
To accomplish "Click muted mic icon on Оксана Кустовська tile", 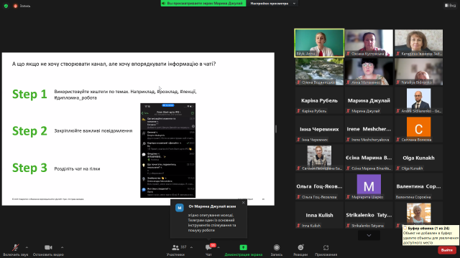I will (348, 54).
